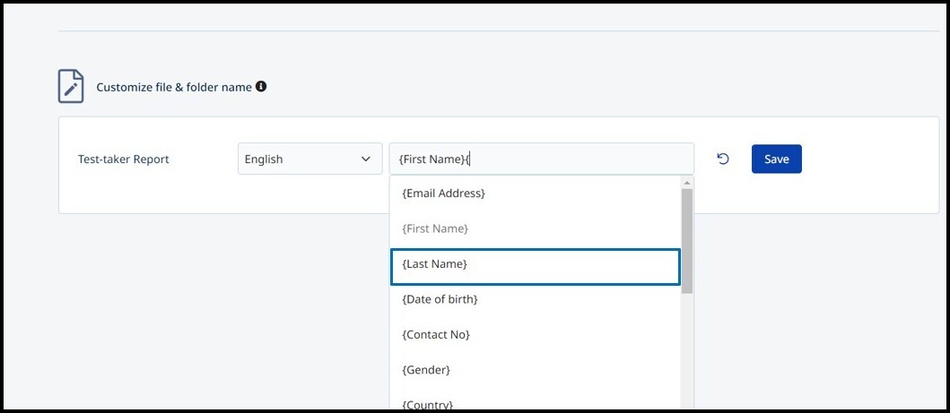The width and height of the screenshot is (950, 413).
Task: Select the highlighted {Last Name} option
Action: [535, 267]
